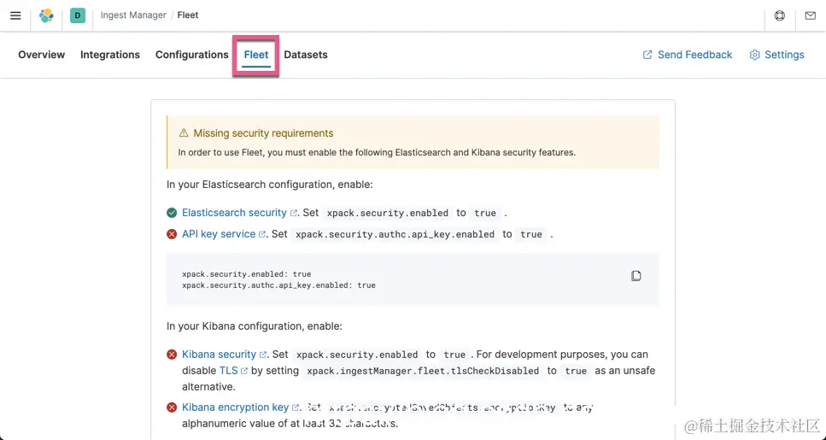Click code line 'xpack.security.enabled: true'
Image resolution: width=826 pixels, height=440 pixels.
pyautogui.click(x=247, y=274)
